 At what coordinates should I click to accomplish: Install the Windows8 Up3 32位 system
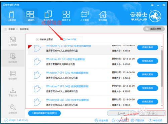(148, 101)
